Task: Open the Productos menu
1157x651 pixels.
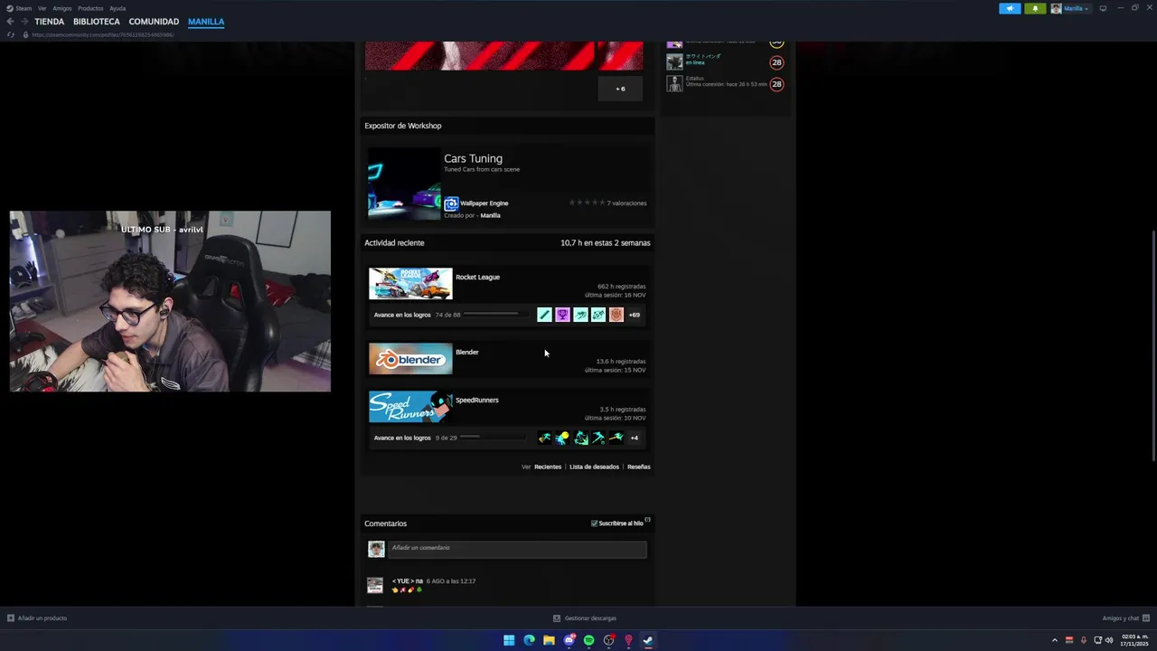Action: (90, 8)
